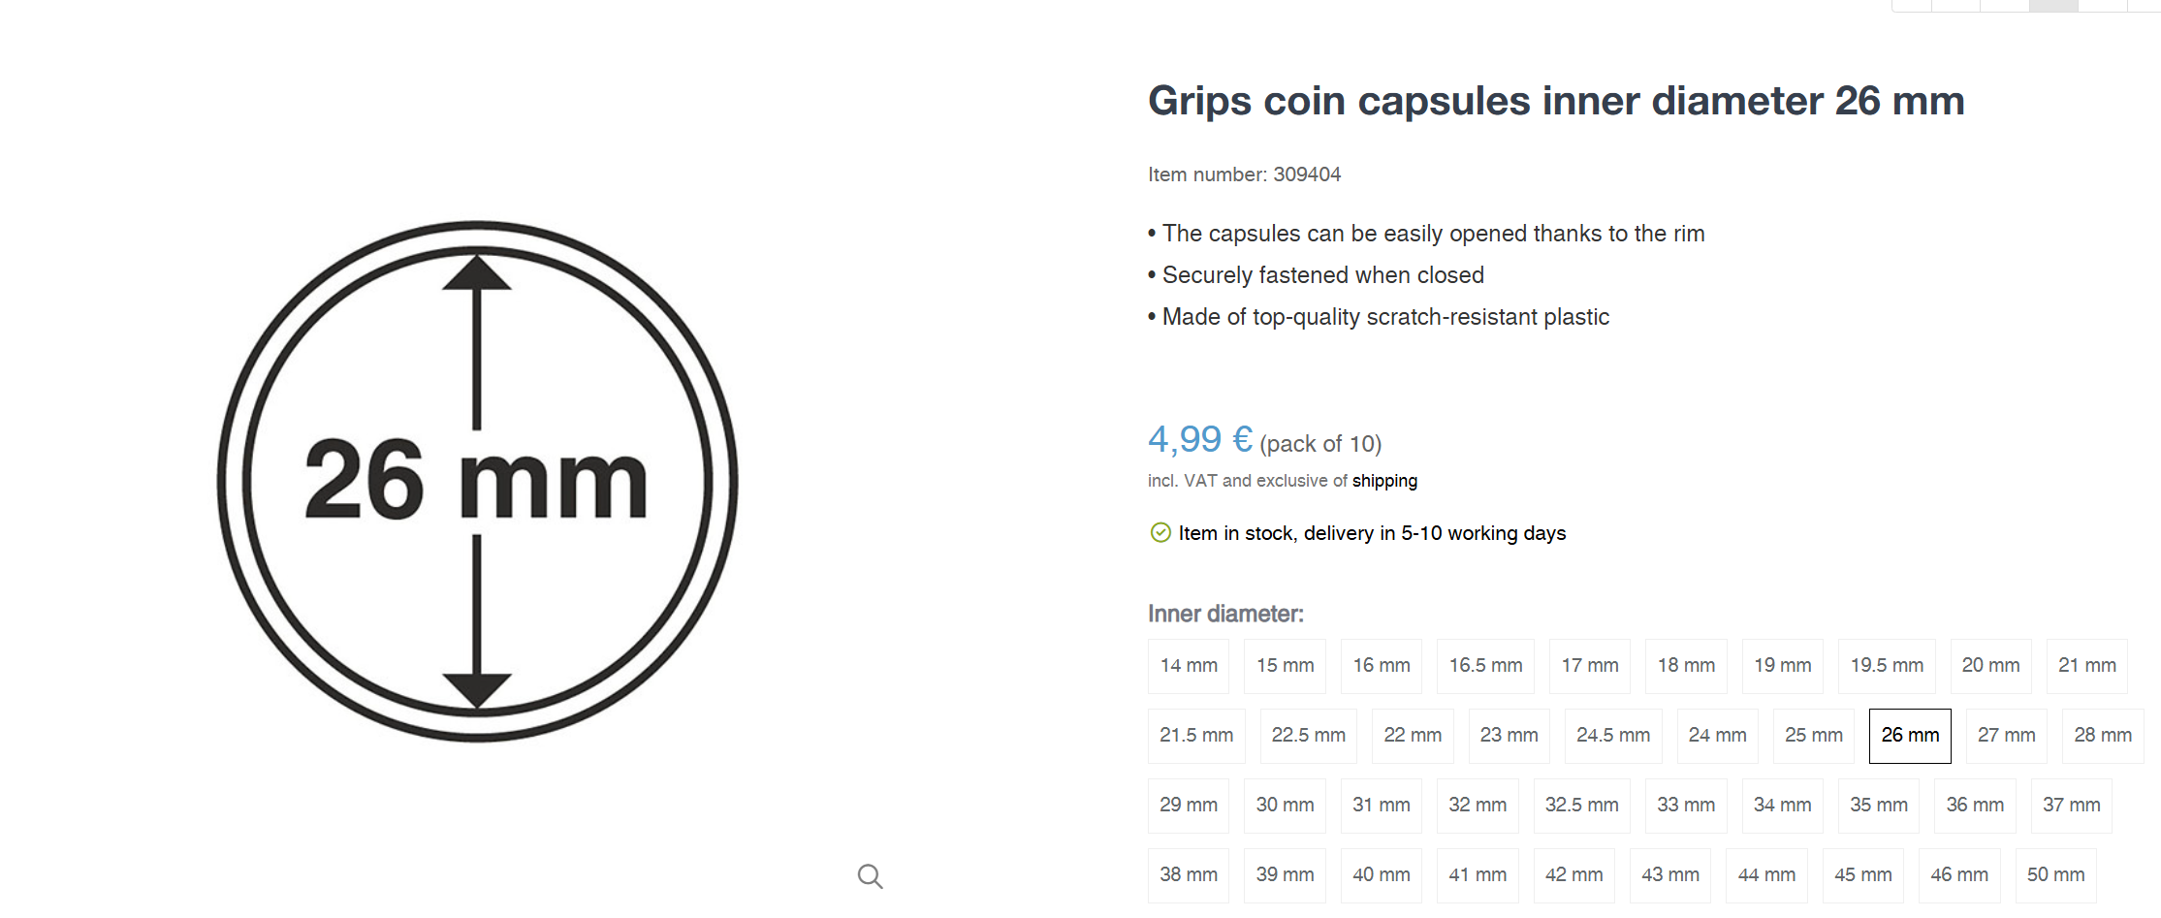Select the 16.5 mm diameter option
Screen dimensions: 2161x918
pos(1485,666)
